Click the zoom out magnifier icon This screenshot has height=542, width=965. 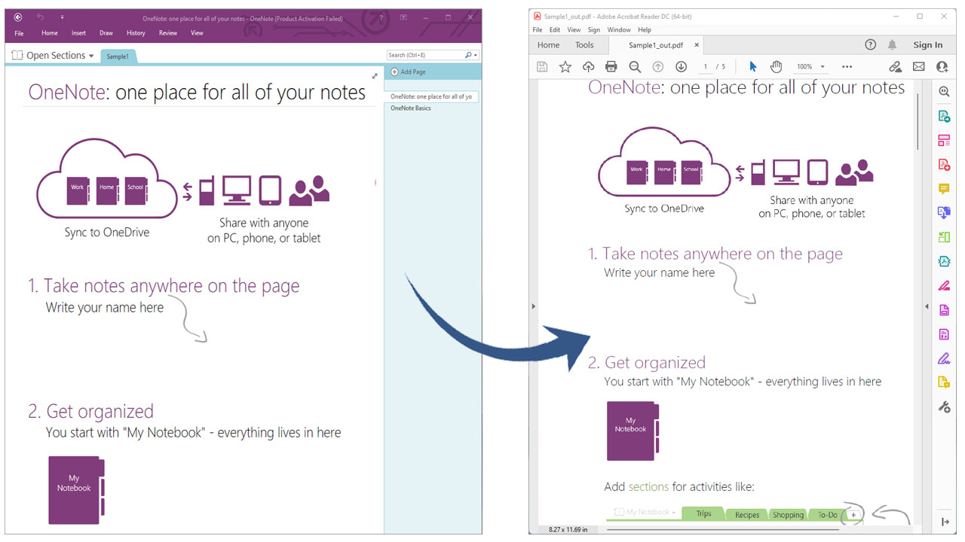[635, 67]
